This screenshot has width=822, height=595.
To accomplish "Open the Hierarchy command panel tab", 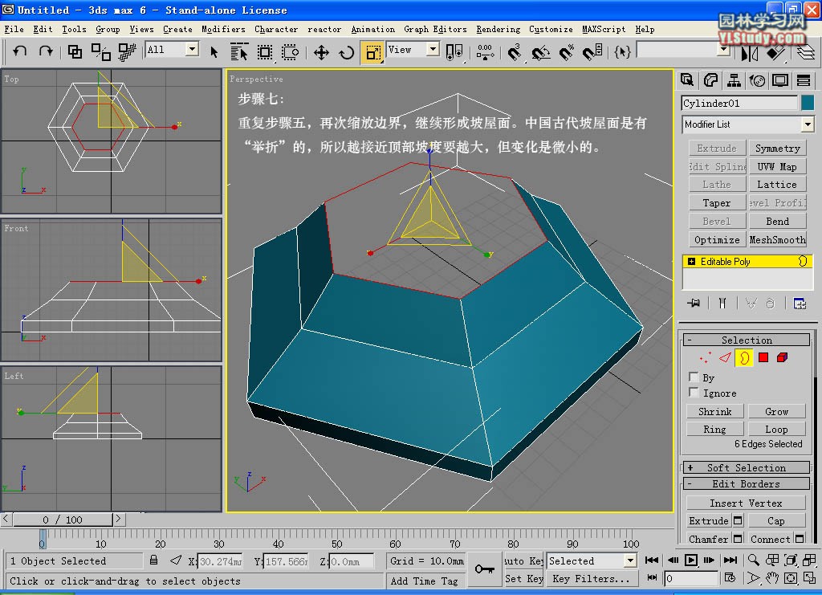I will 734,80.
